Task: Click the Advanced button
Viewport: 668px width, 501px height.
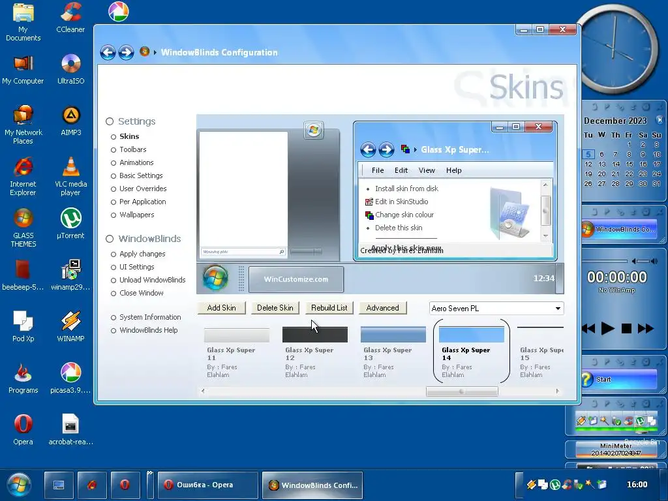Action: click(382, 308)
